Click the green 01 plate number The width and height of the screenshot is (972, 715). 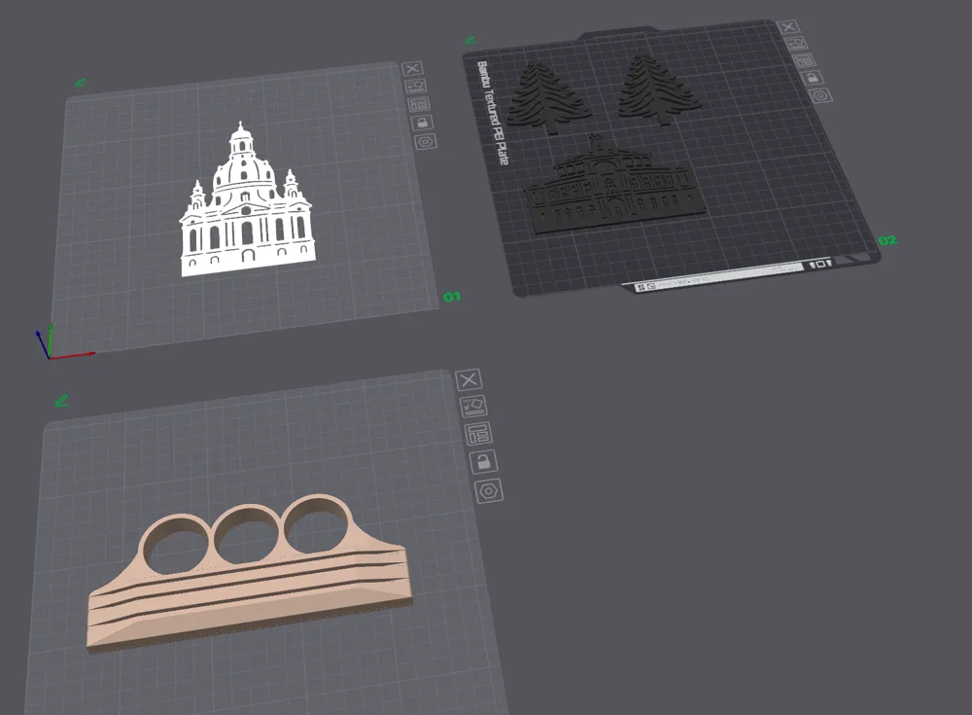(452, 297)
